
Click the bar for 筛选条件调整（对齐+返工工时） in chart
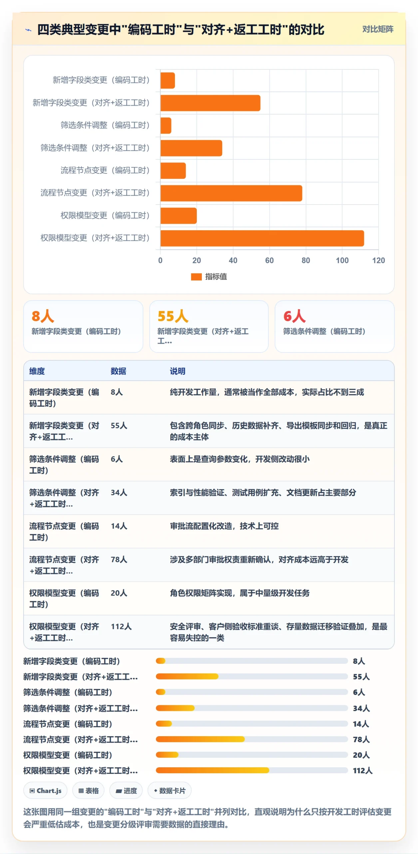pos(191,148)
